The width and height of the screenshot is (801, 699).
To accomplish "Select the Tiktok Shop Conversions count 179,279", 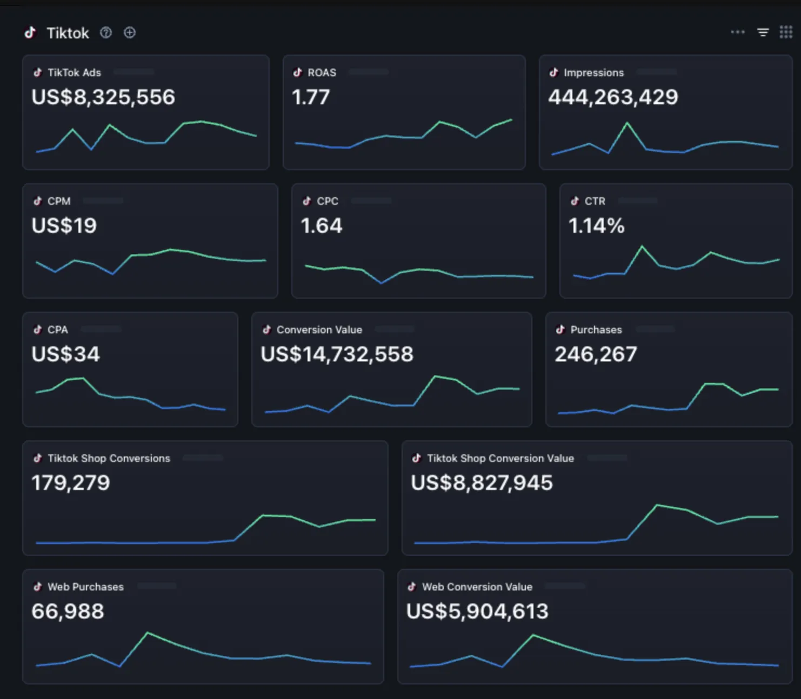I will pos(71,483).
